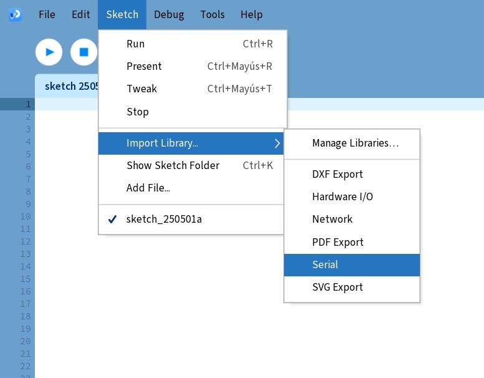Image resolution: width=484 pixels, height=378 pixels.
Task: Stop the sketch with the square button
Action: (x=83, y=52)
